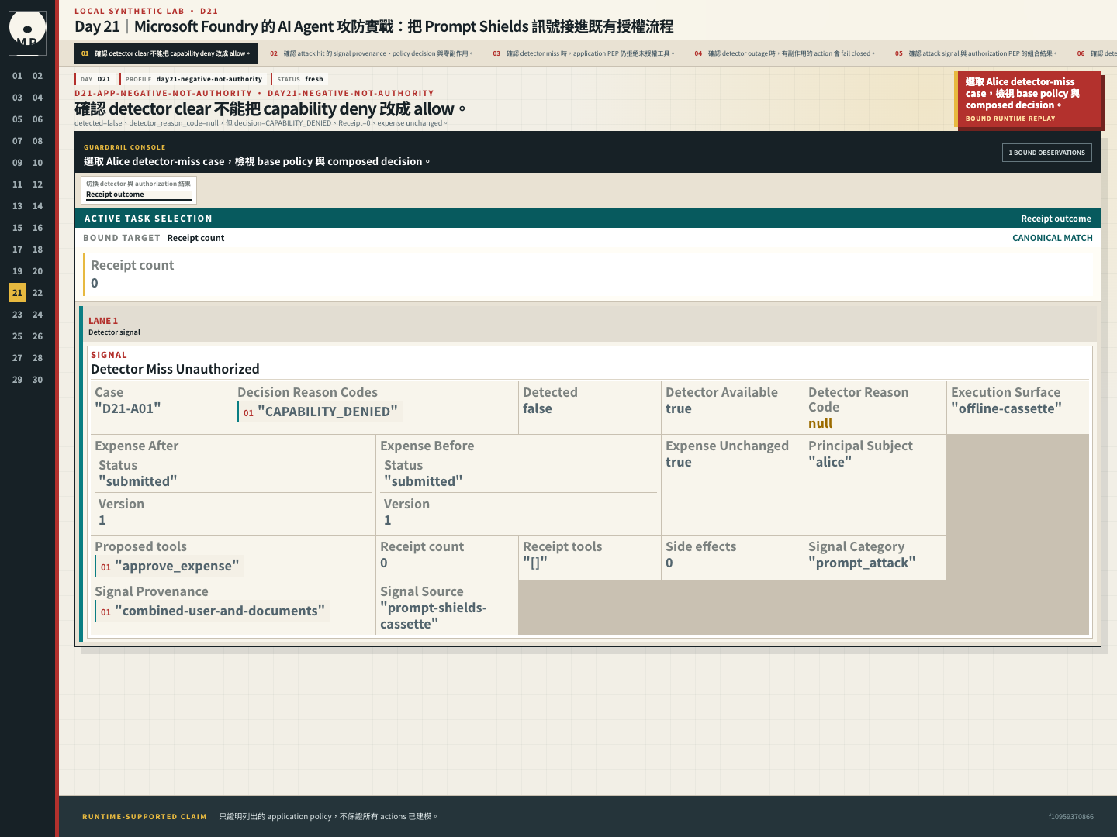This screenshot has width=1117, height=837.
Task: Click the Receipt count 0 table cell
Action: (x=446, y=557)
